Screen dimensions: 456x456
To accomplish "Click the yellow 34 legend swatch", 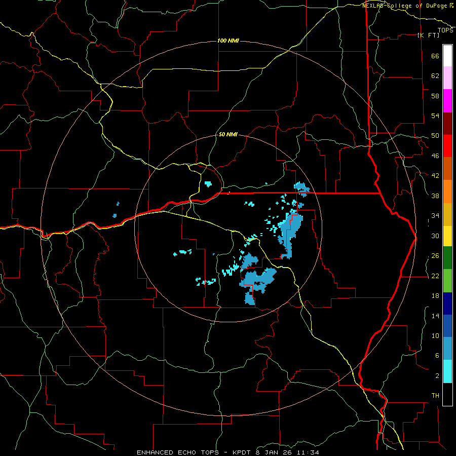I will pos(447,236).
